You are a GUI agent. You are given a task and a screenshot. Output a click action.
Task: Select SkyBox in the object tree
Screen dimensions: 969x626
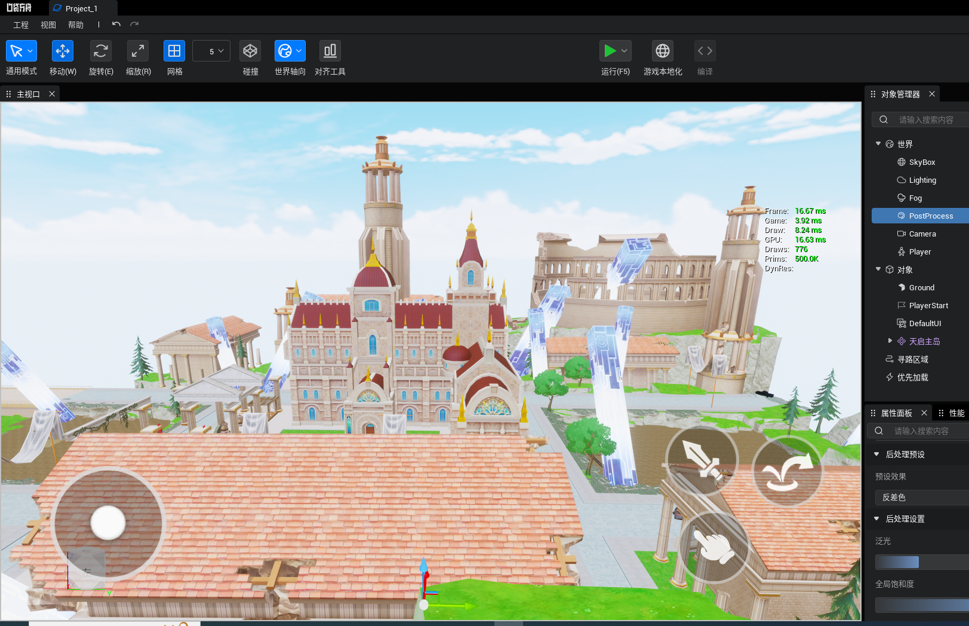point(922,162)
